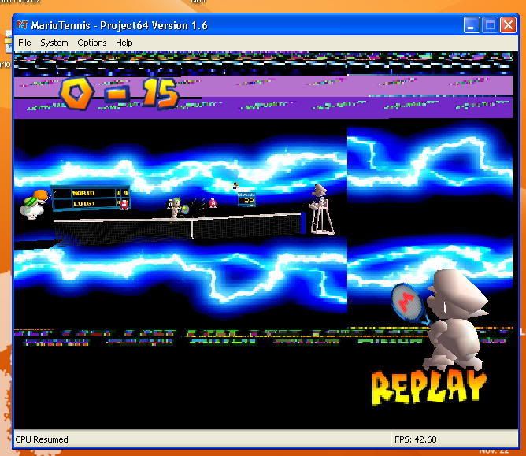Click the 'CPU Resumed' status text
This screenshot has width=526, height=456.
(x=42, y=439)
